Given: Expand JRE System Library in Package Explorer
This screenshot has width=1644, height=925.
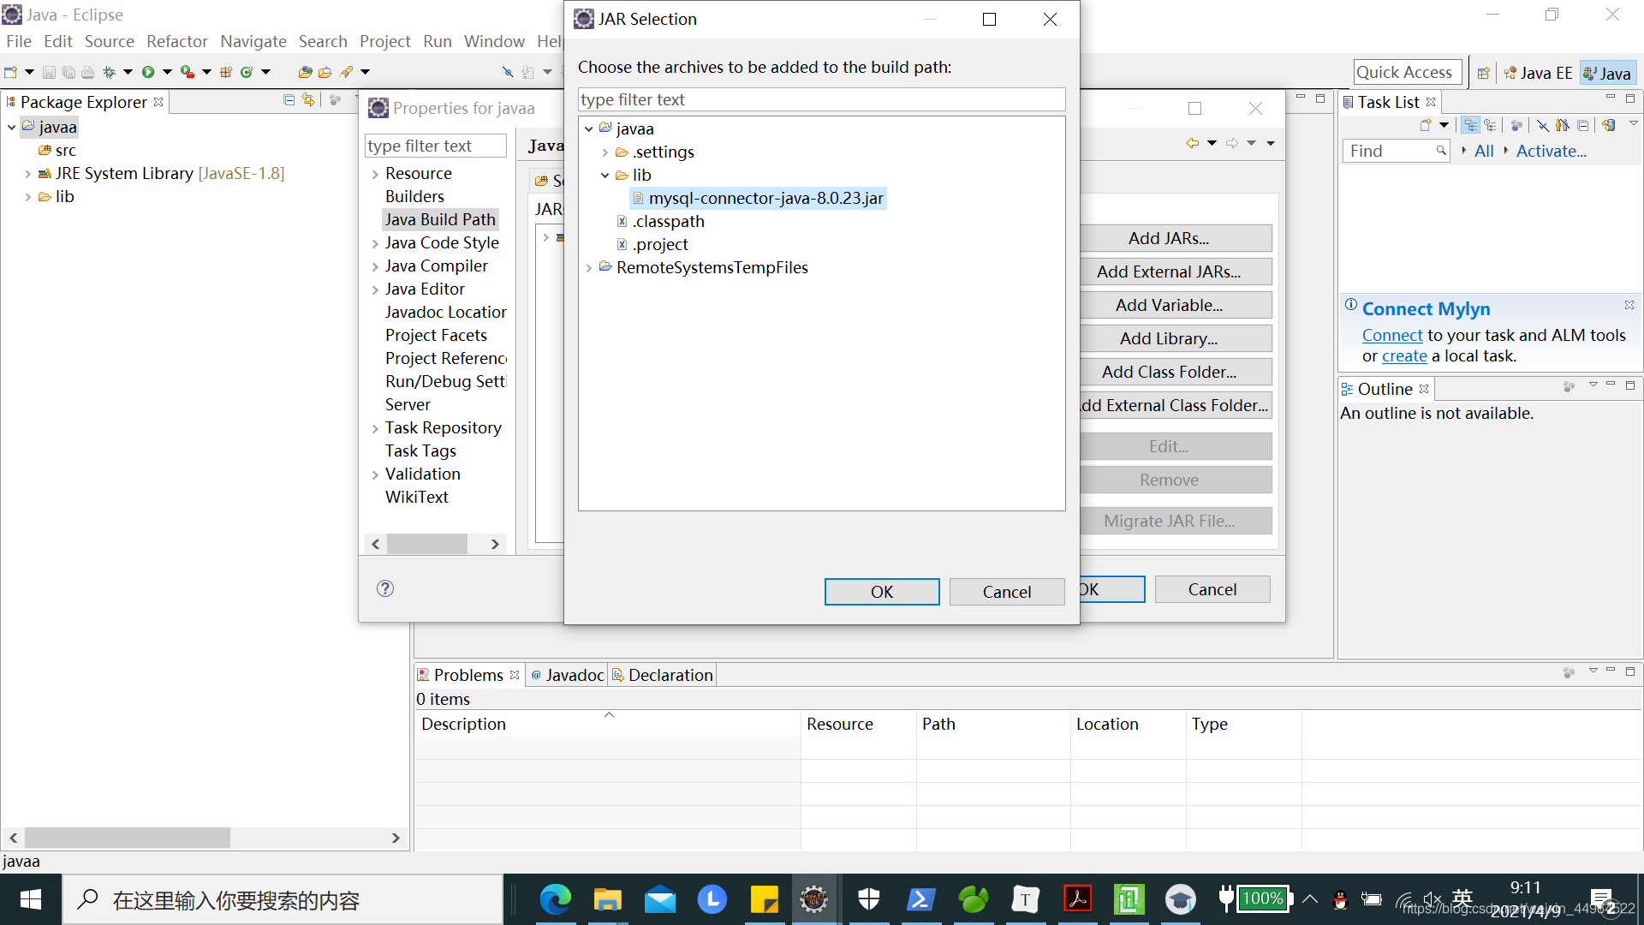Looking at the screenshot, I should click(x=28, y=174).
